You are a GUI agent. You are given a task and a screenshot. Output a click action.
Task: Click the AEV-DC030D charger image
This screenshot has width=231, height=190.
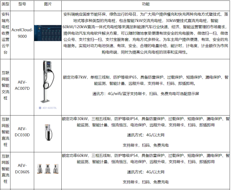[x=48, y=133]
